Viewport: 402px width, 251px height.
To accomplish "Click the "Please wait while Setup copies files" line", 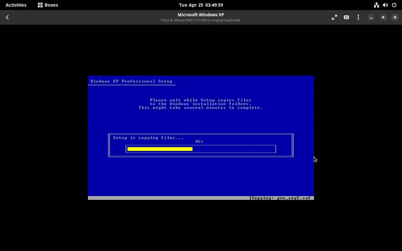I will [201, 100].
